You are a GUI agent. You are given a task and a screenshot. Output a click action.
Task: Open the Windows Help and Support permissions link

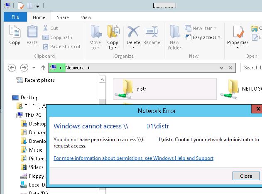tap(133, 158)
